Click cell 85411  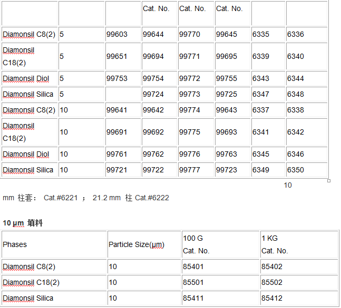[220, 298]
